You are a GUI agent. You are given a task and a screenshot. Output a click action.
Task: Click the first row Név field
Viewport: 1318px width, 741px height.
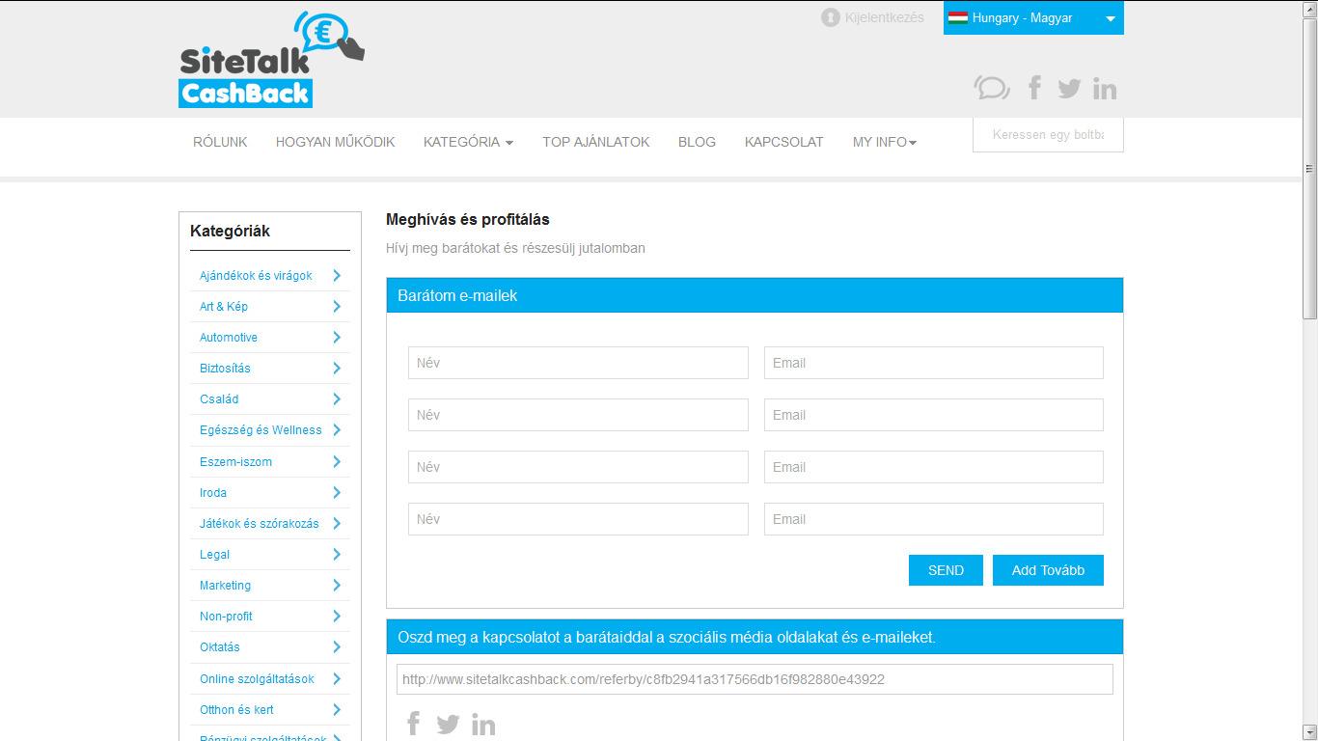click(x=578, y=363)
